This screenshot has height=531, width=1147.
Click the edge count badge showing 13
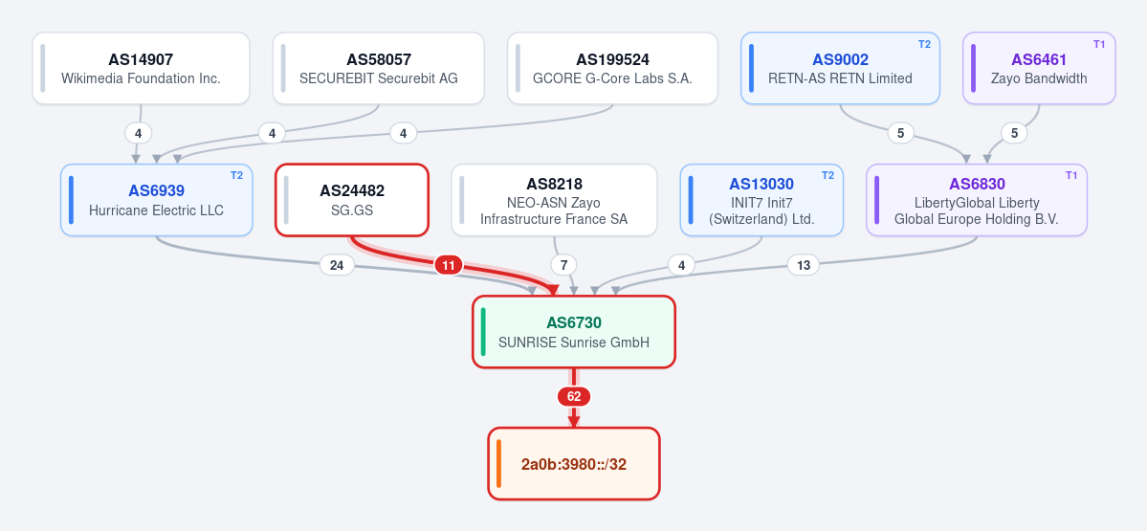(804, 265)
